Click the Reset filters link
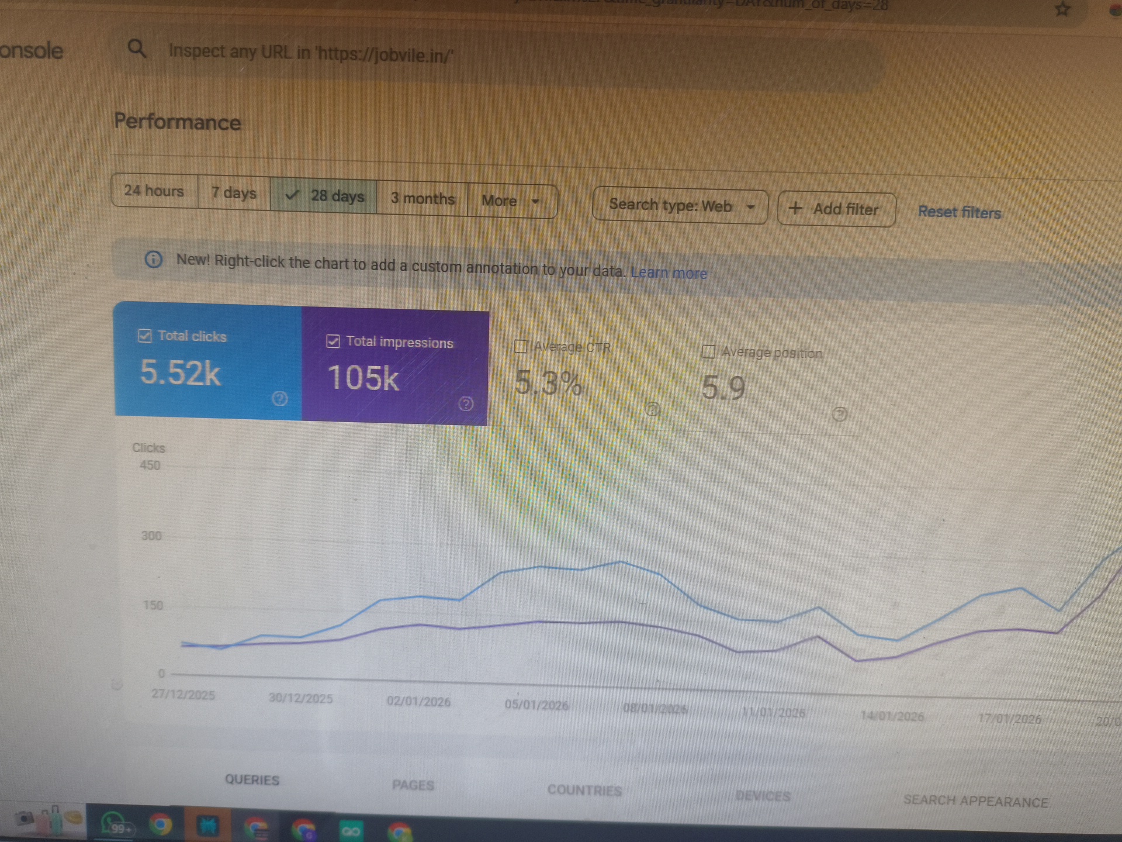Image resolution: width=1122 pixels, height=842 pixels. point(959,212)
